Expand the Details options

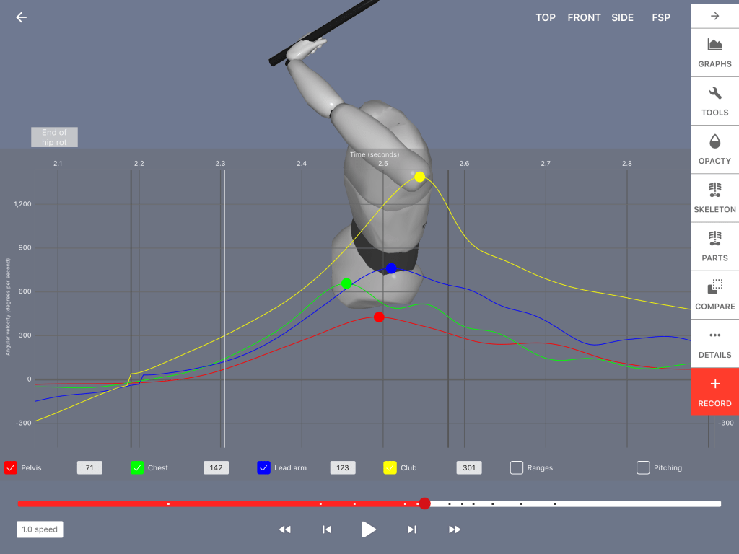714,343
